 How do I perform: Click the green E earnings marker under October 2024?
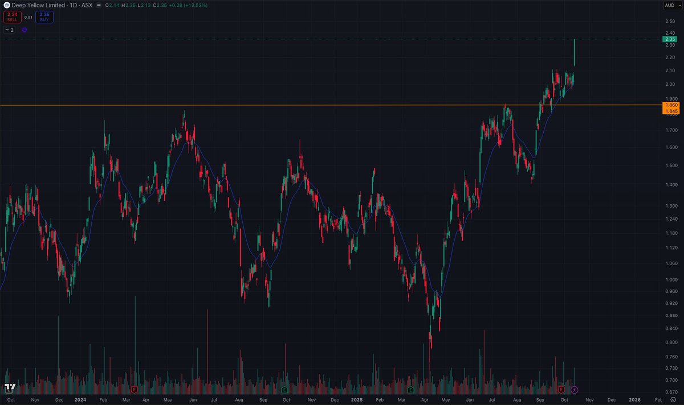click(285, 391)
